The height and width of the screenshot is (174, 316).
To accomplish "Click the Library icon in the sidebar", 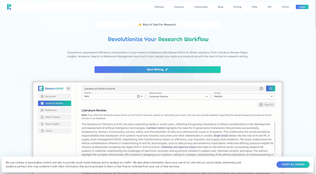I will click(42, 131).
